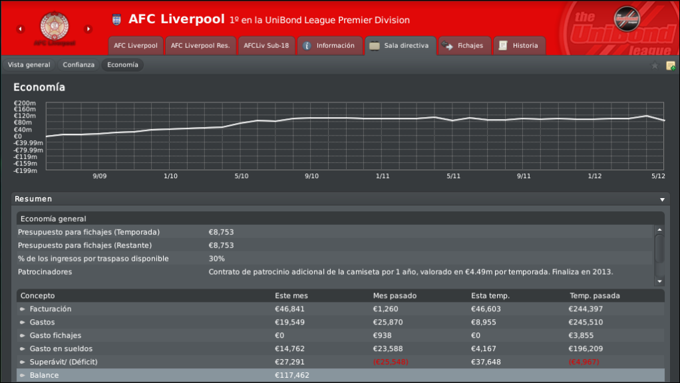Switch to the AFCLiv Sub-18 tab
This screenshot has width=680, height=383.
[266, 45]
